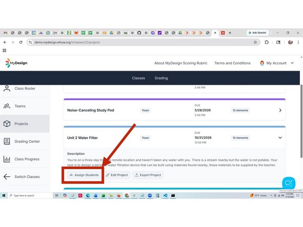Screen dimensions: 303x227
Task: Open the Gmail tab
Action: pos(6,33)
